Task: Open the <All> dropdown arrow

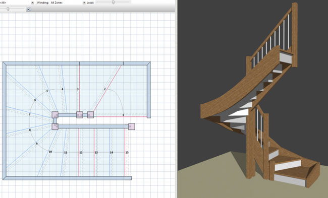Action: point(33,3)
